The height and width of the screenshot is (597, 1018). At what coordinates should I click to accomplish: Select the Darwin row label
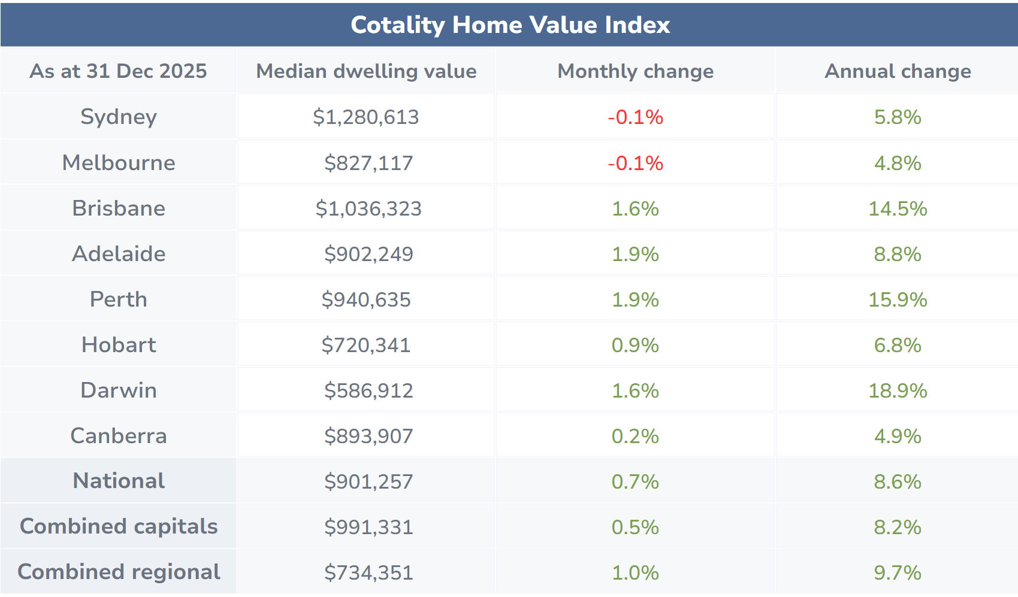[119, 390]
